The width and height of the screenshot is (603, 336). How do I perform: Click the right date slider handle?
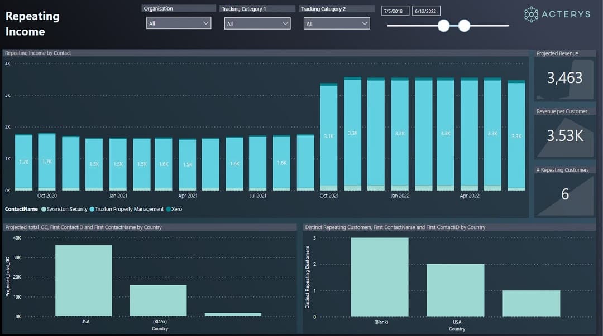pos(464,26)
